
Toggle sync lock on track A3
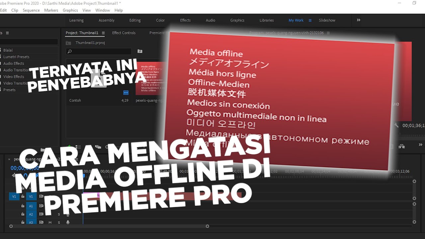click(41, 222)
